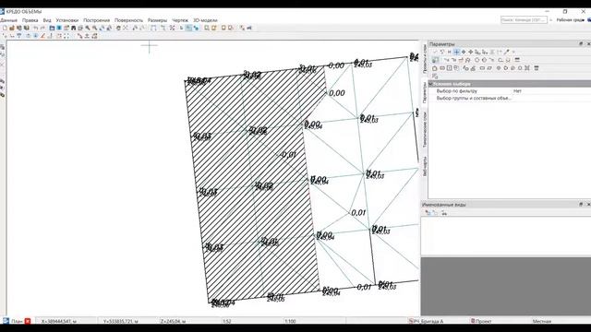Click the План tab in status bar
The image size is (591, 332).
[17, 321]
